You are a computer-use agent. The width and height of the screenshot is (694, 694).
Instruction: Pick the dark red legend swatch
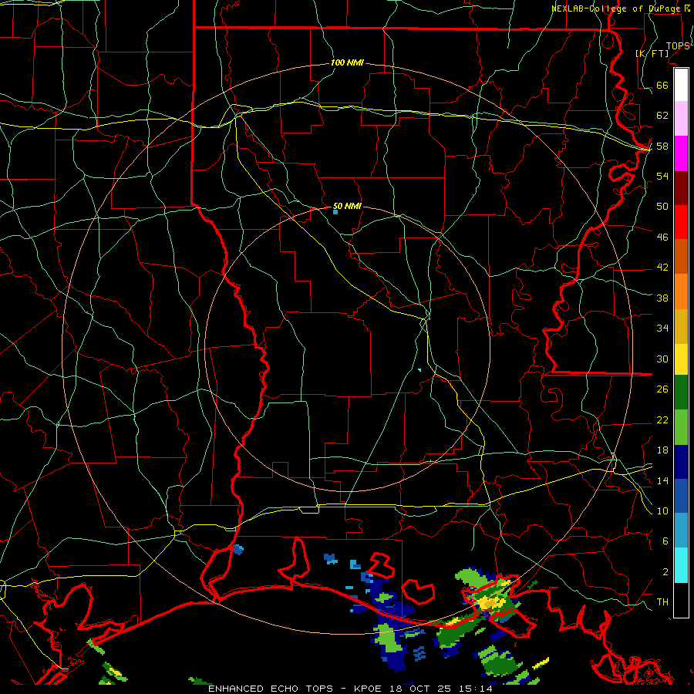tap(681, 188)
